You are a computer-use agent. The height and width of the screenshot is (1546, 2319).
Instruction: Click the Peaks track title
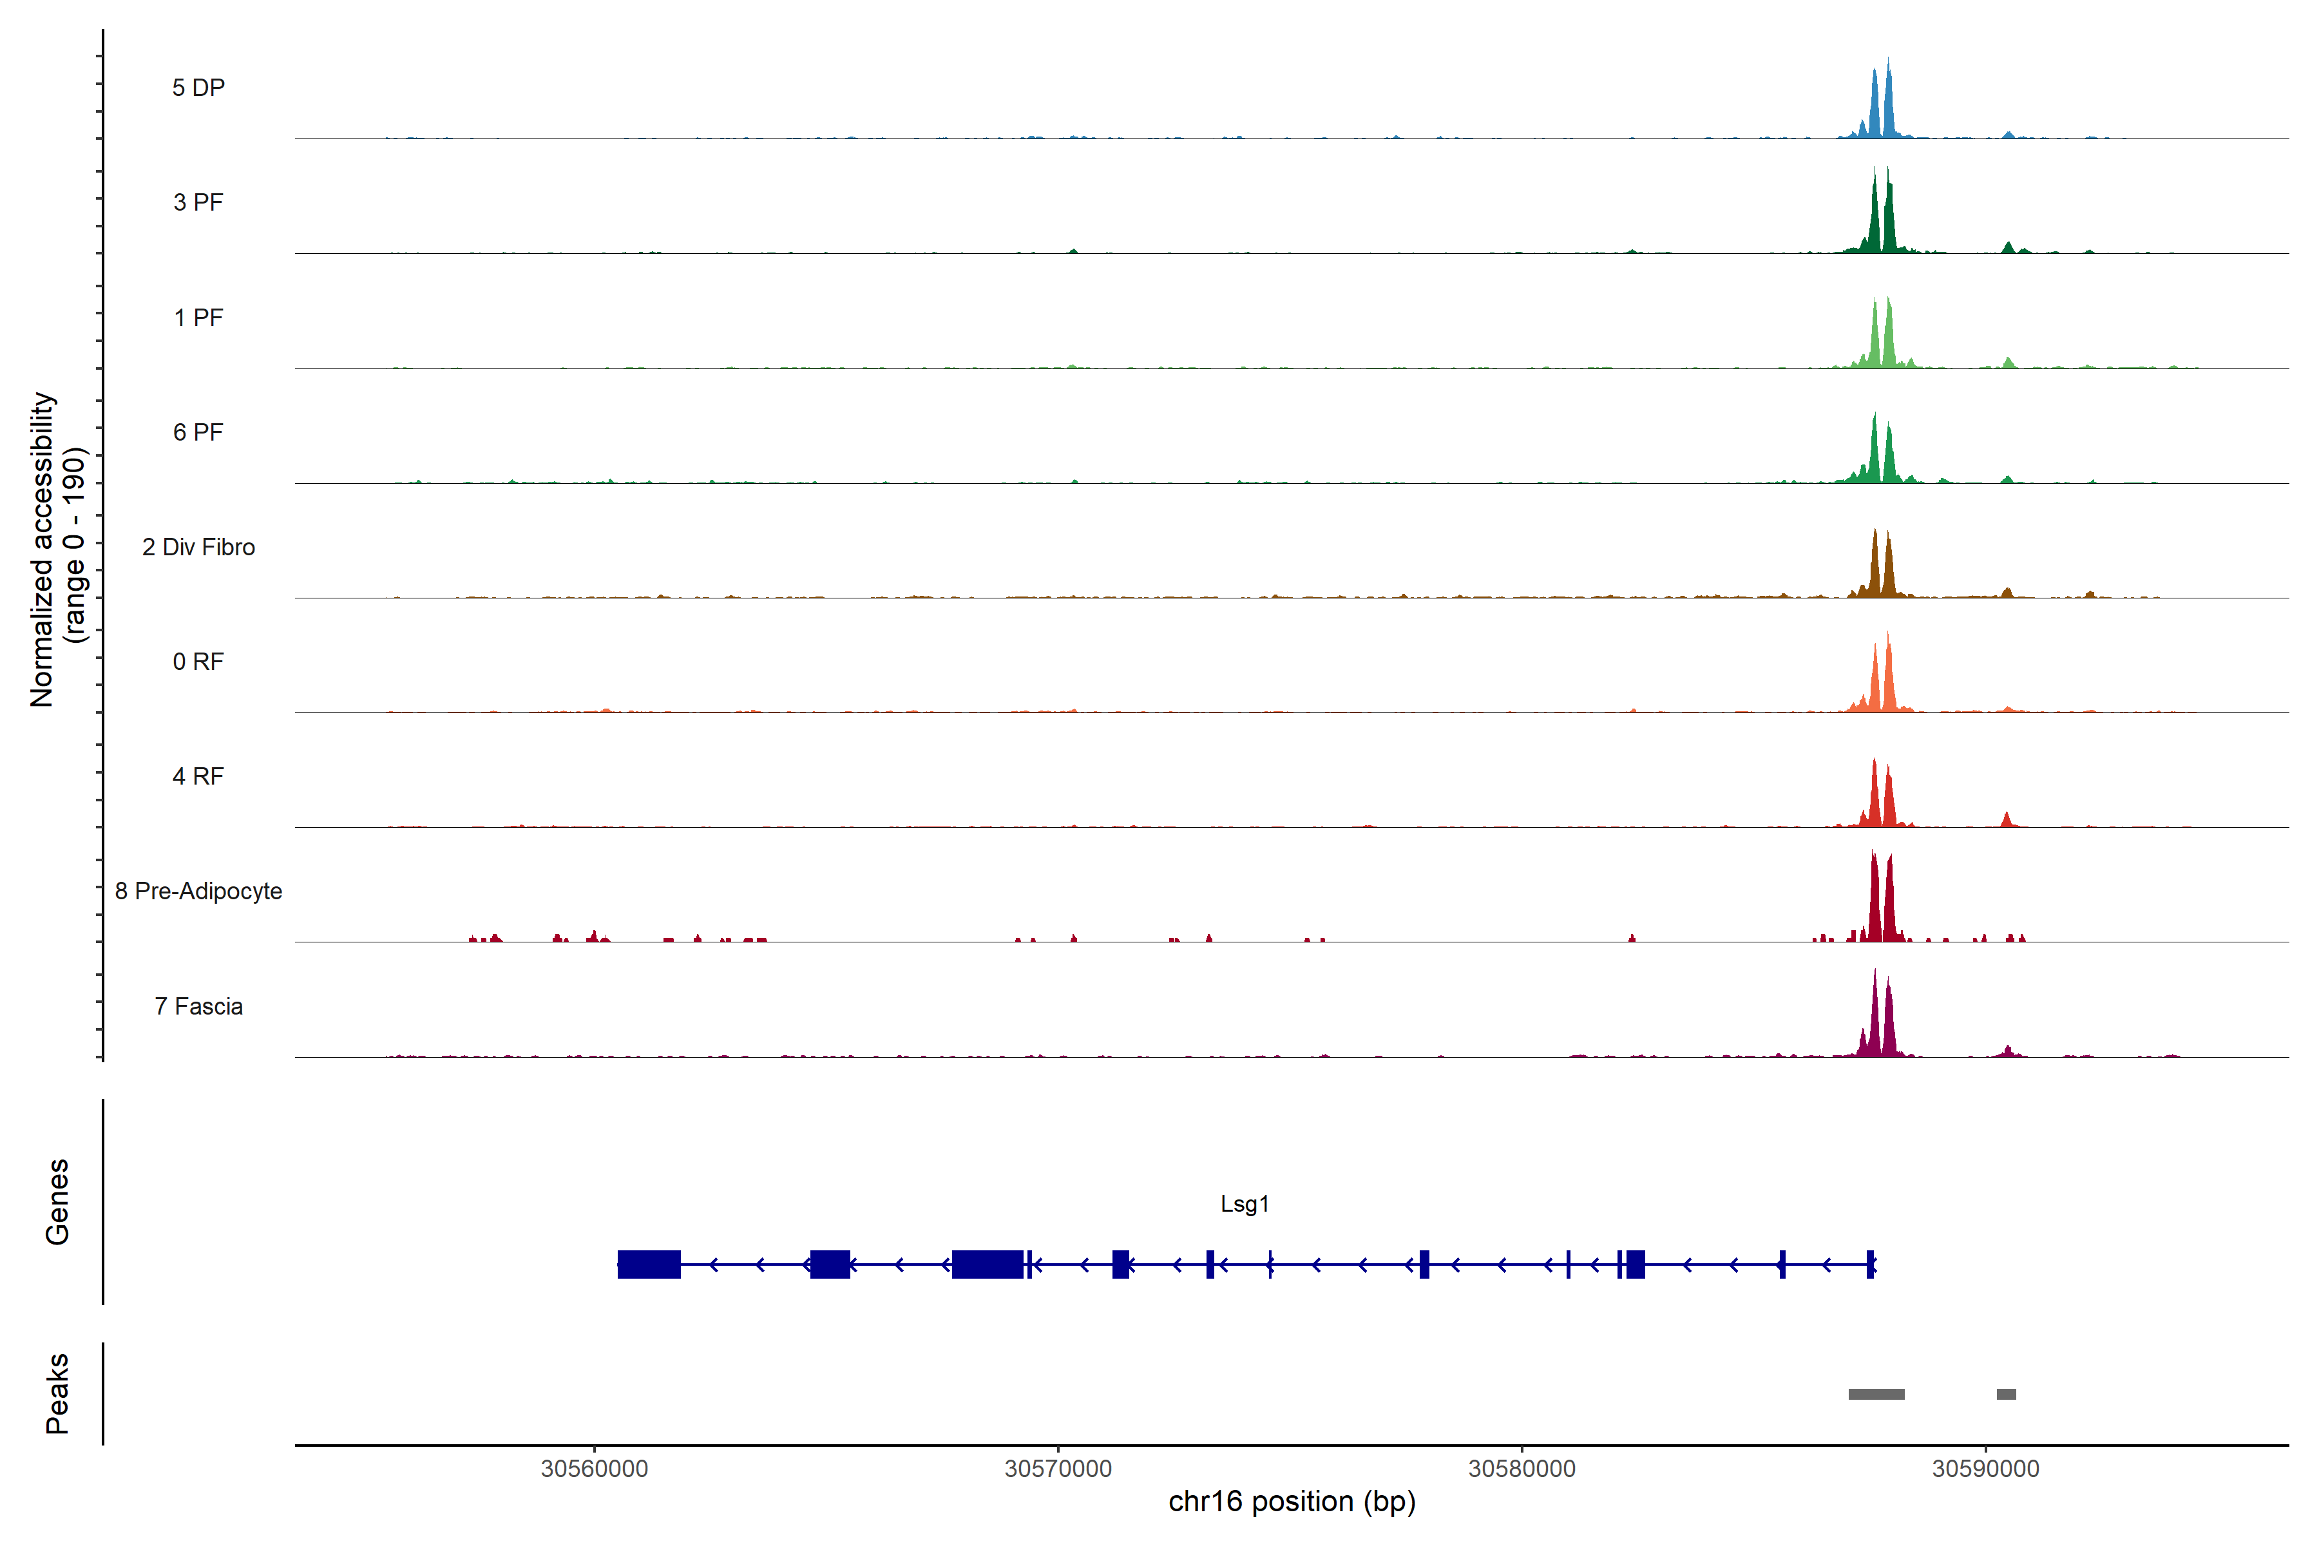click(57, 1393)
